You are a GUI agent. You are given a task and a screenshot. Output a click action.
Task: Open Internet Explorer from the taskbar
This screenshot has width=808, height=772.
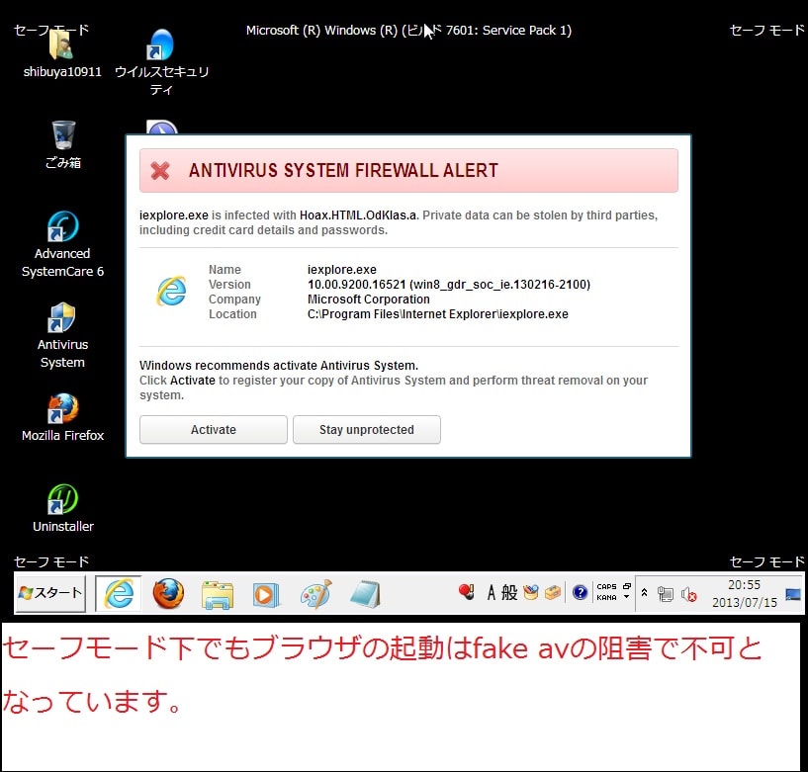119,593
